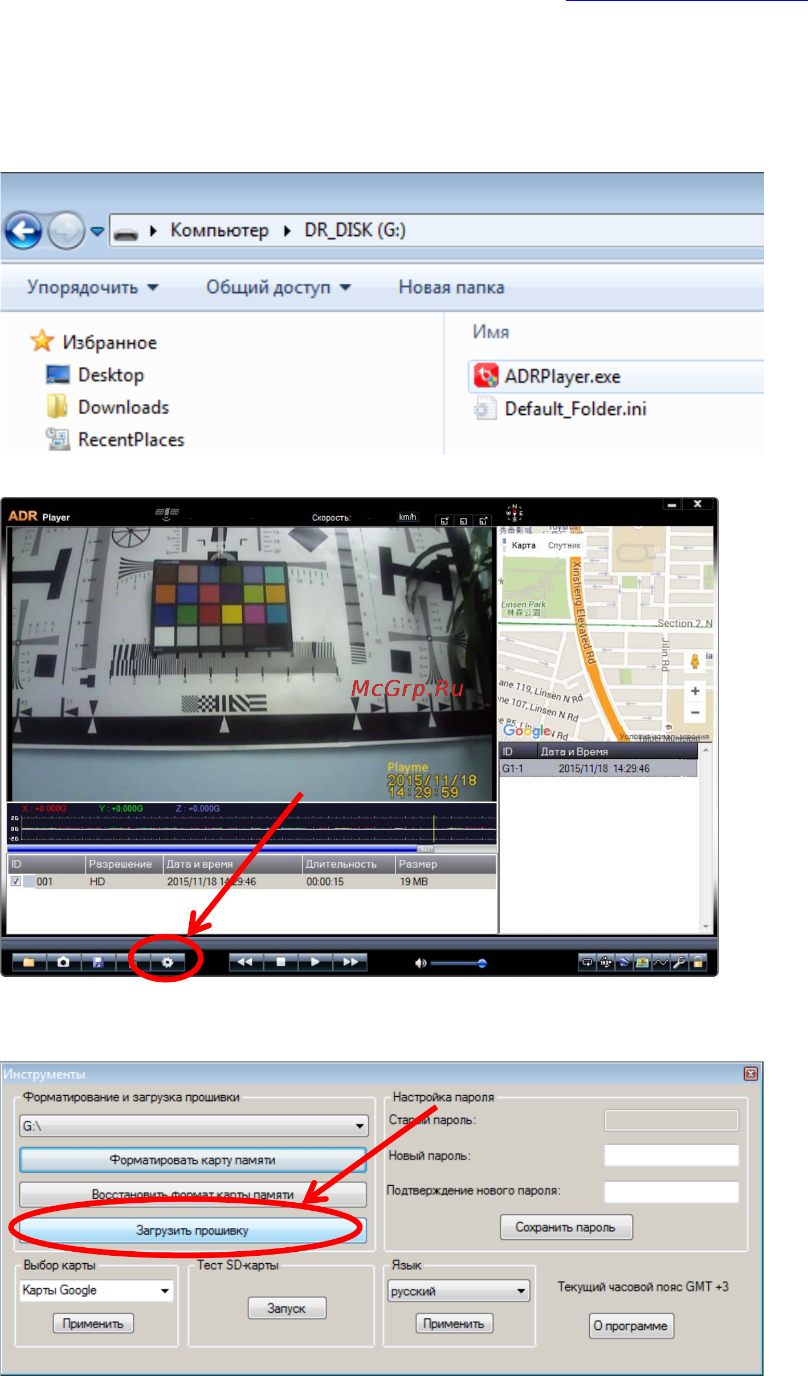Click Запуск SD card test button
Image resolution: width=808 pixels, height=1376 pixels.
(287, 1308)
